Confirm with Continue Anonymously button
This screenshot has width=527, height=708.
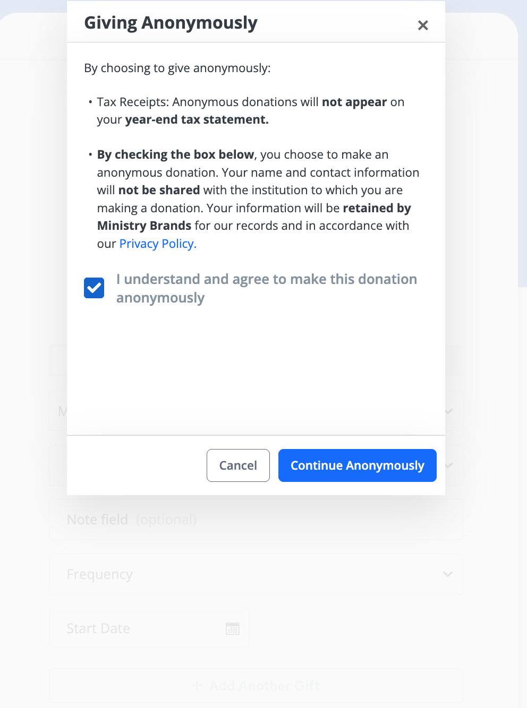357,465
